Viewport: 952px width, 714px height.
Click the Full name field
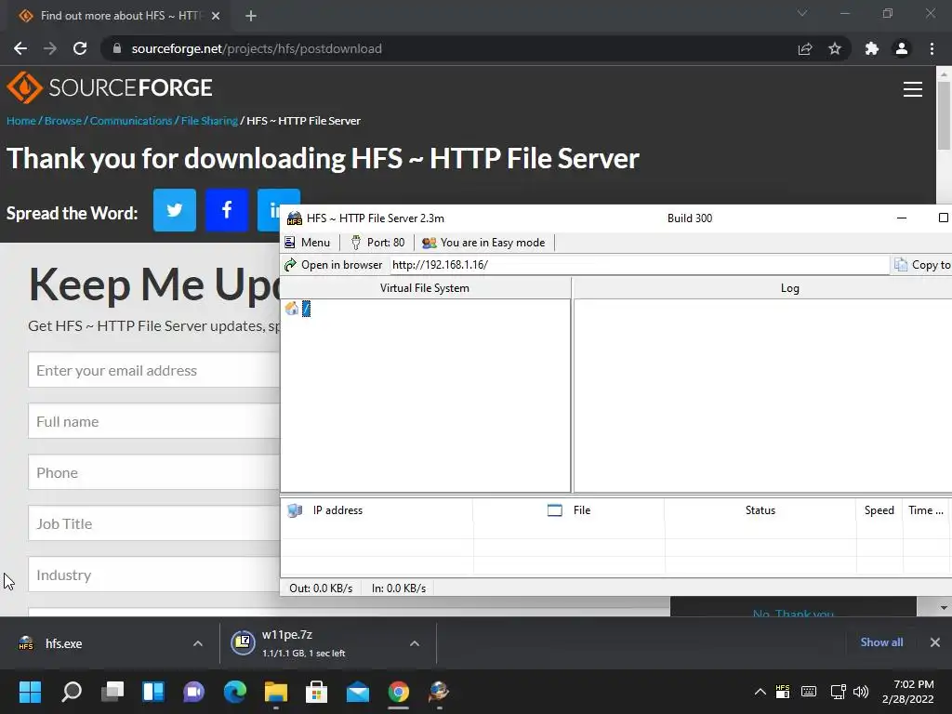tap(154, 421)
